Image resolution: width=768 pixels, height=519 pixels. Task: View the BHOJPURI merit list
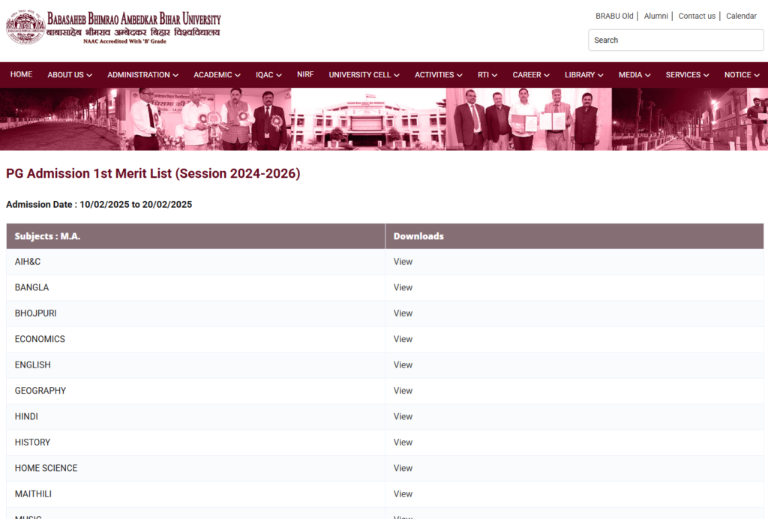pyautogui.click(x=403, y=313)
